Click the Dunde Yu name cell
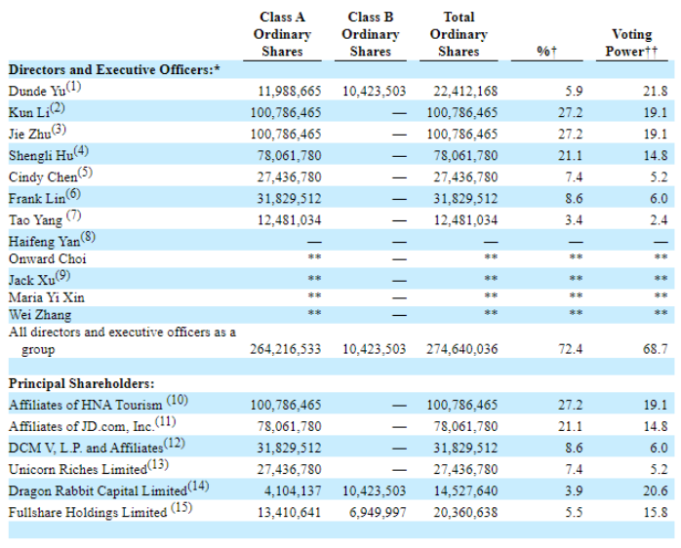 pyautogui.click(x=45, y=90)
